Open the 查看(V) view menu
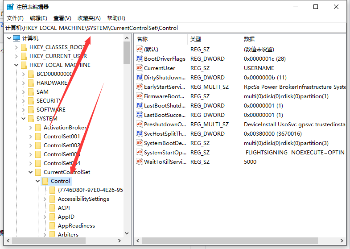Viewport: 350px width, 249px height. (x=62, y=18)
